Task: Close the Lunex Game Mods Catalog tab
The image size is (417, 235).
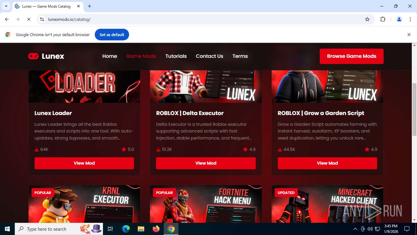Action: coord(78,6)
